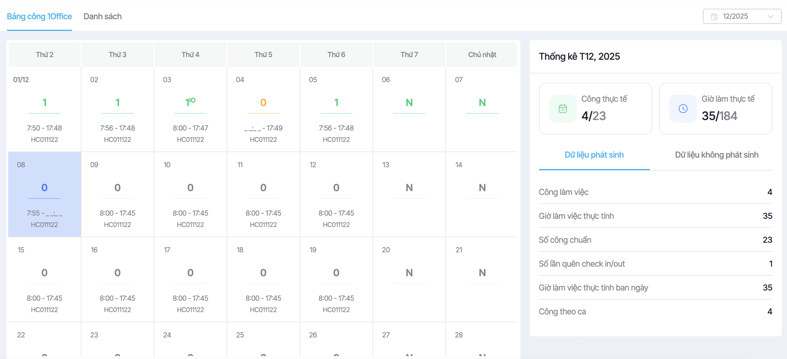Select the Bảng công 1Office tab

39,17
